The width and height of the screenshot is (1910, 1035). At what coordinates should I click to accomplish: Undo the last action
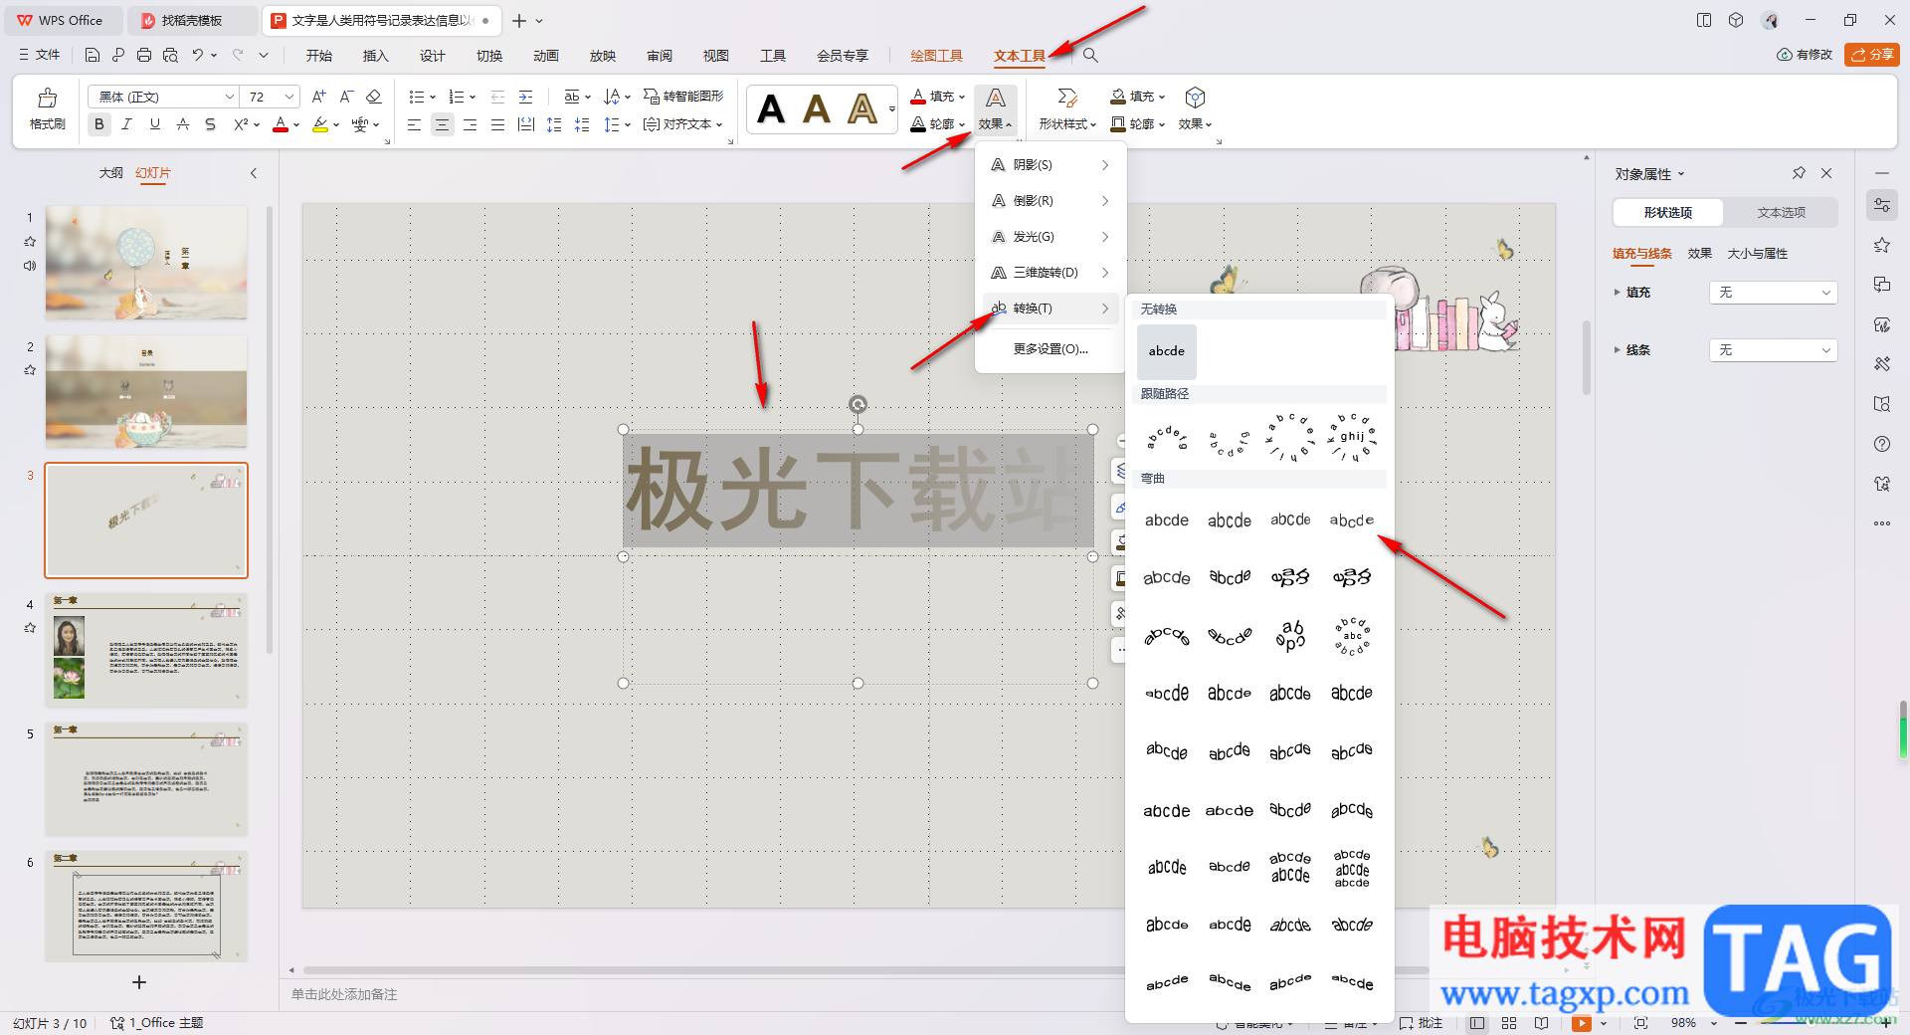[198, 55]
